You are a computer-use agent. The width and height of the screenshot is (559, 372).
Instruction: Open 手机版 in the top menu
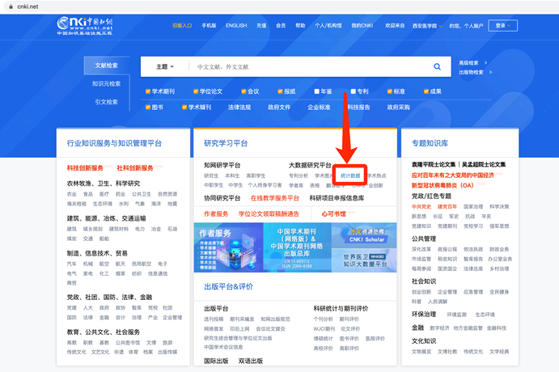[209, 26]
